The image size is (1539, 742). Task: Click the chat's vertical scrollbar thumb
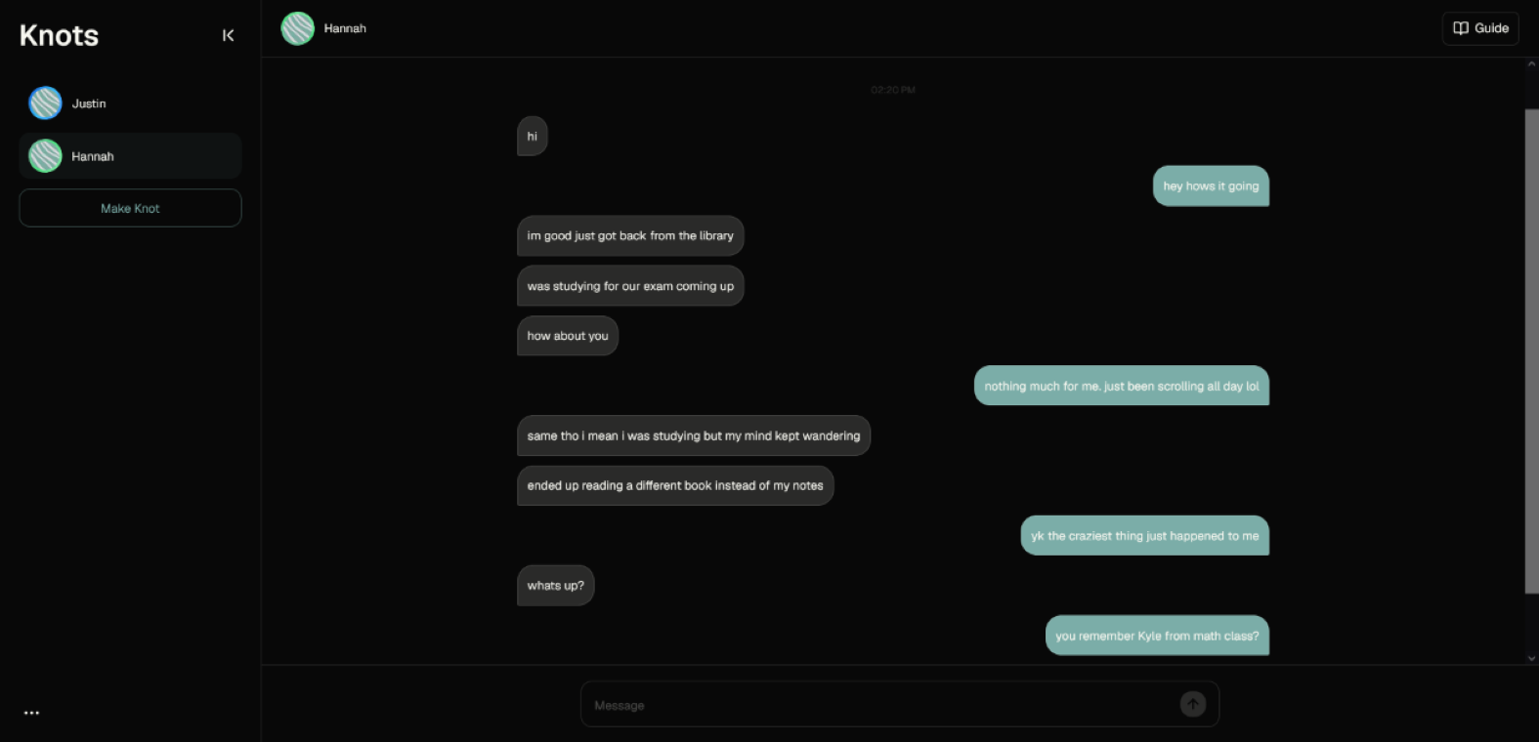click(x=1531, y=351)
